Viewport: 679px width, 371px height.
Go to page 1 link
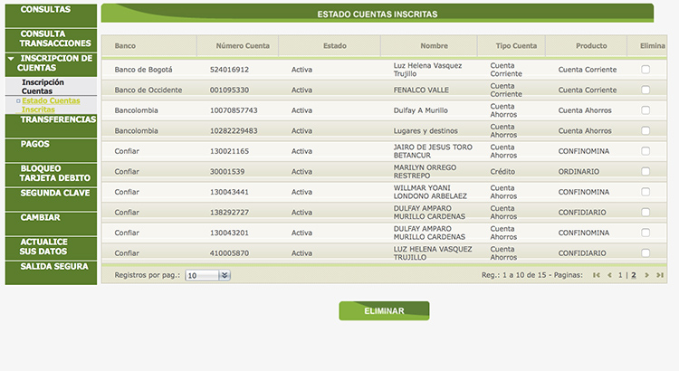(620, 275)
